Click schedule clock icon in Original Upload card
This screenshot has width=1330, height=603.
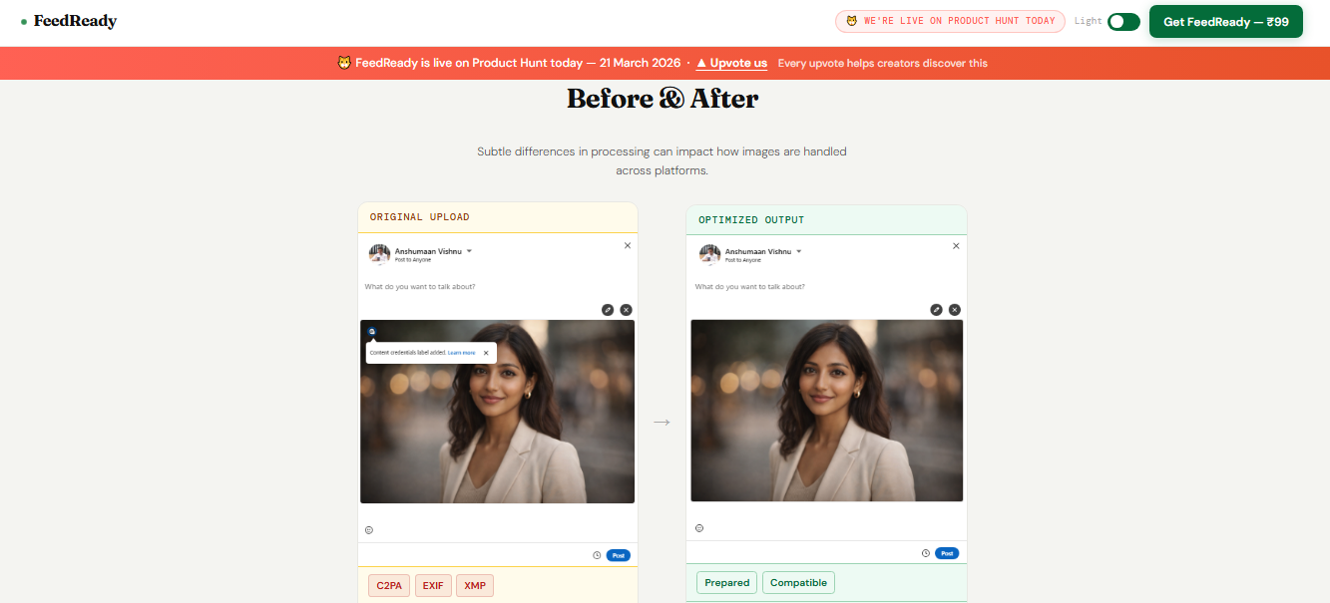click(597, 555)
